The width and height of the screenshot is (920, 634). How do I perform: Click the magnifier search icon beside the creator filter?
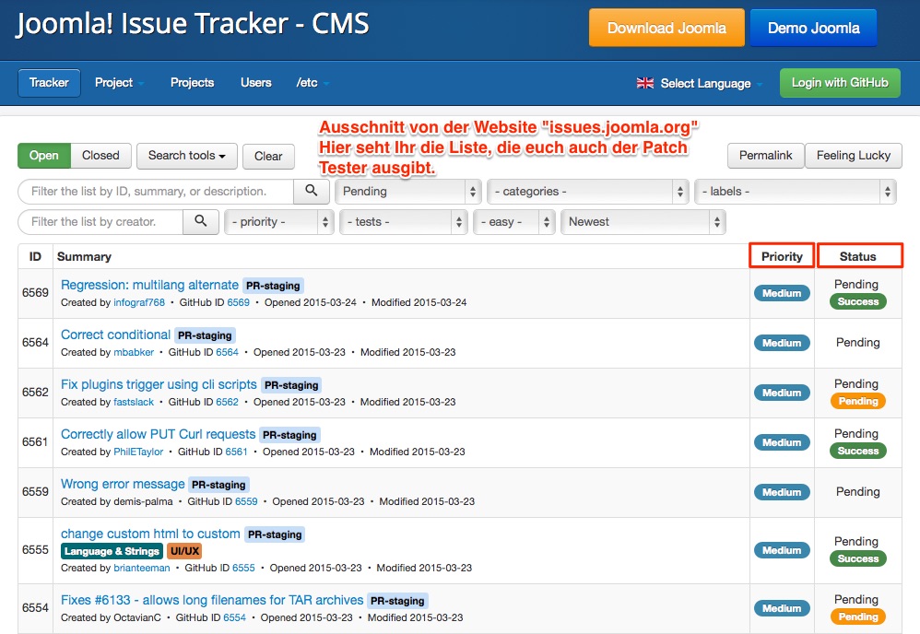coord(201,222)
